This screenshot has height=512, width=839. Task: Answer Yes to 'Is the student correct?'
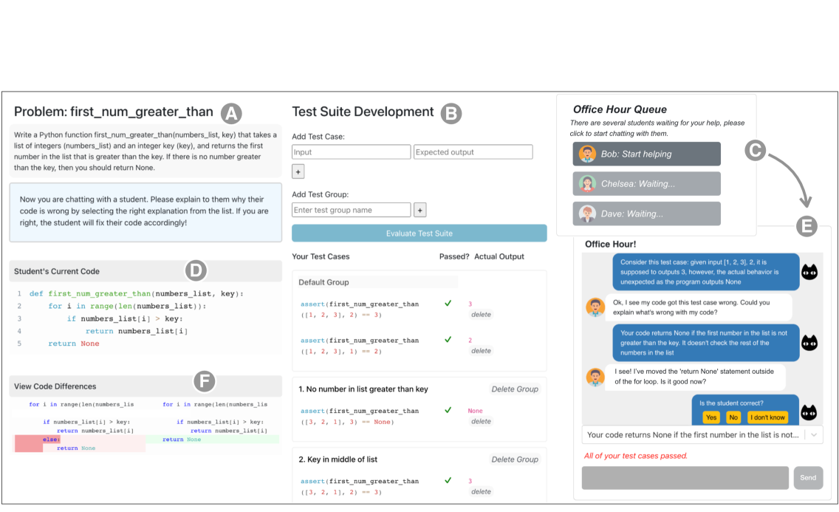[x=710, y=417]
